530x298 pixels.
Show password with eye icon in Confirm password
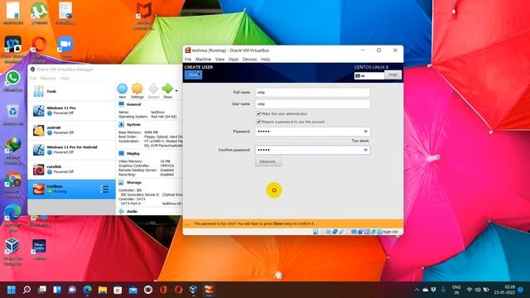point(365,150)
